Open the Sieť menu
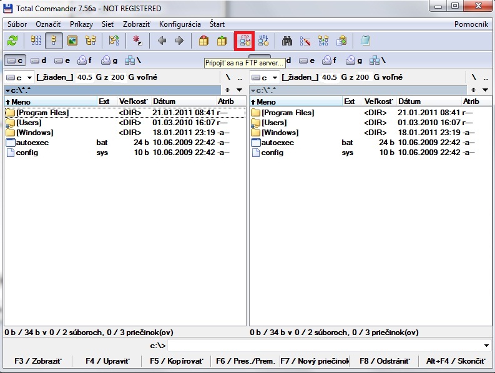Image resolution: width=495 pixels, height=373 pixels. pos(107,24)
